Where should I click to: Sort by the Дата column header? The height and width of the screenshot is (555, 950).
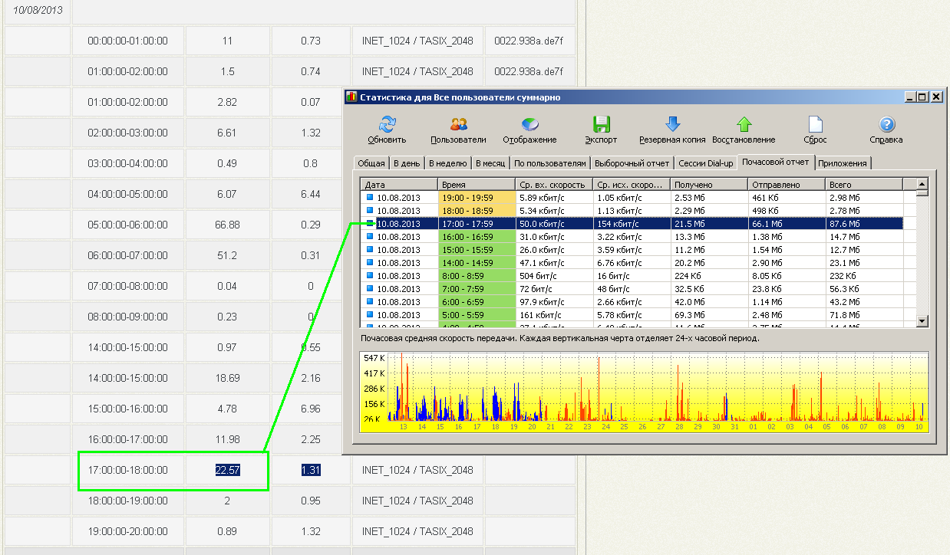tap(399, 185)
